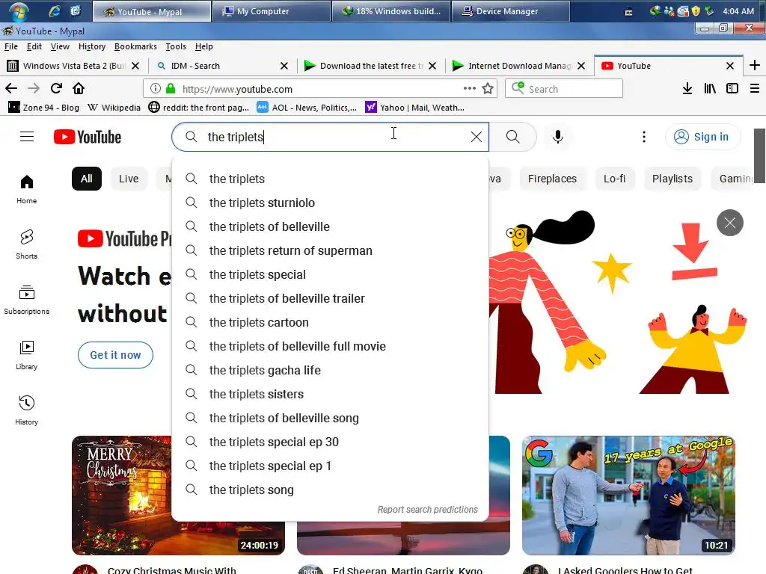Select the Live filter chip

click(129, 179)
